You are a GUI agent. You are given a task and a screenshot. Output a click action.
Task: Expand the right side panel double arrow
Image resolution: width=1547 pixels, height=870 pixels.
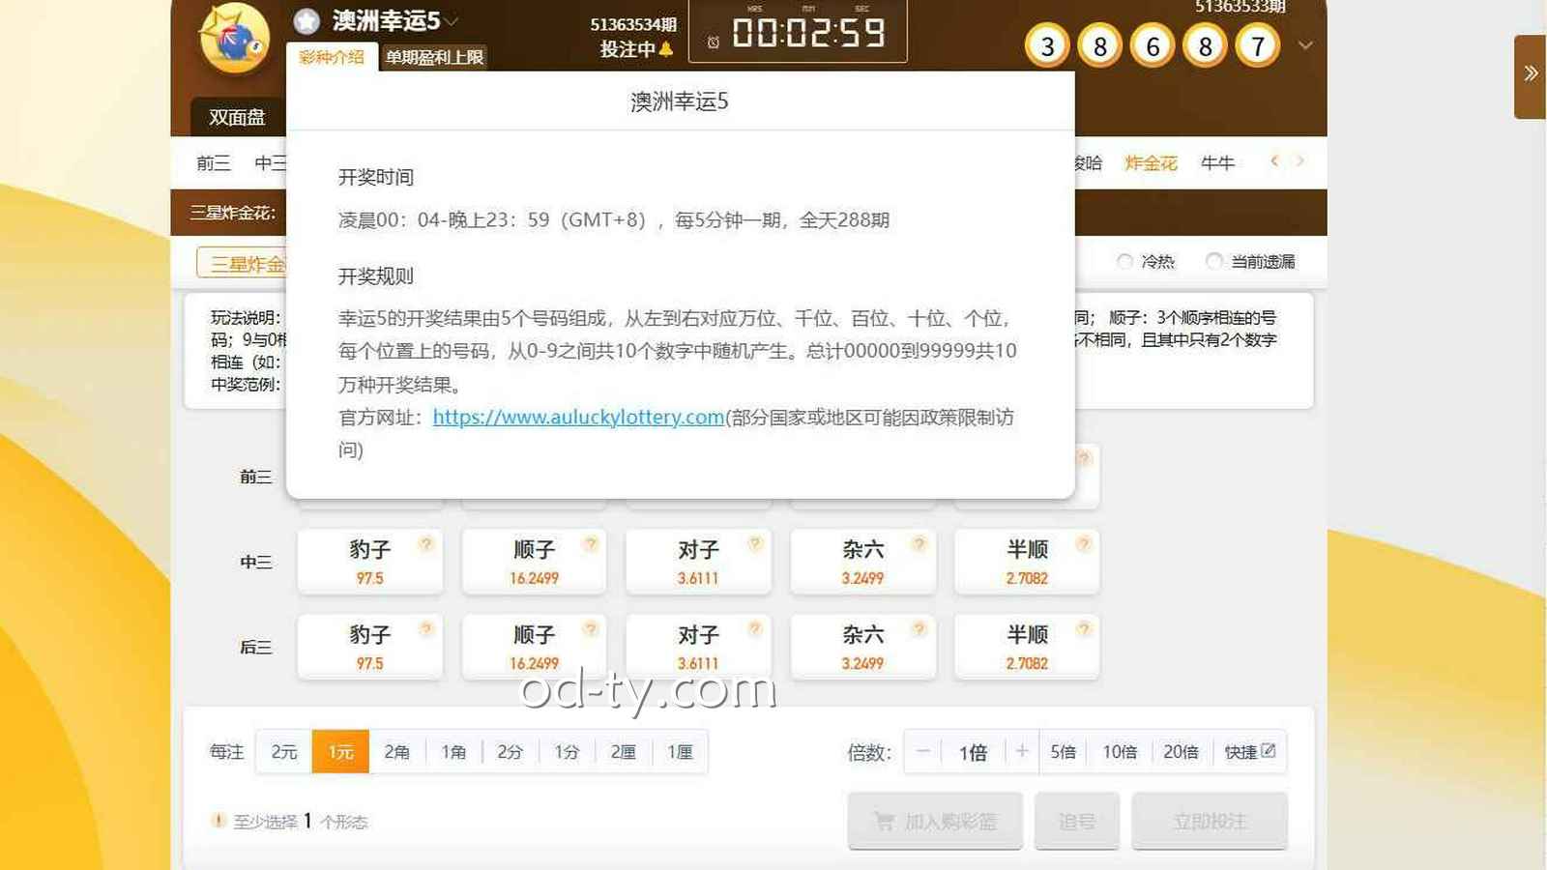pyautogui.click(x=1531, y=73)
